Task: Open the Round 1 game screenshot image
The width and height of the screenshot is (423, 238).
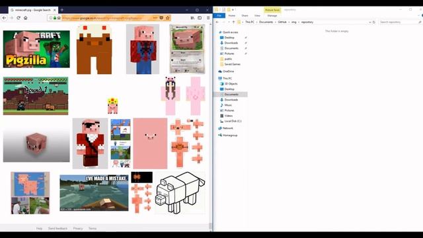Action: click(36, 96)
